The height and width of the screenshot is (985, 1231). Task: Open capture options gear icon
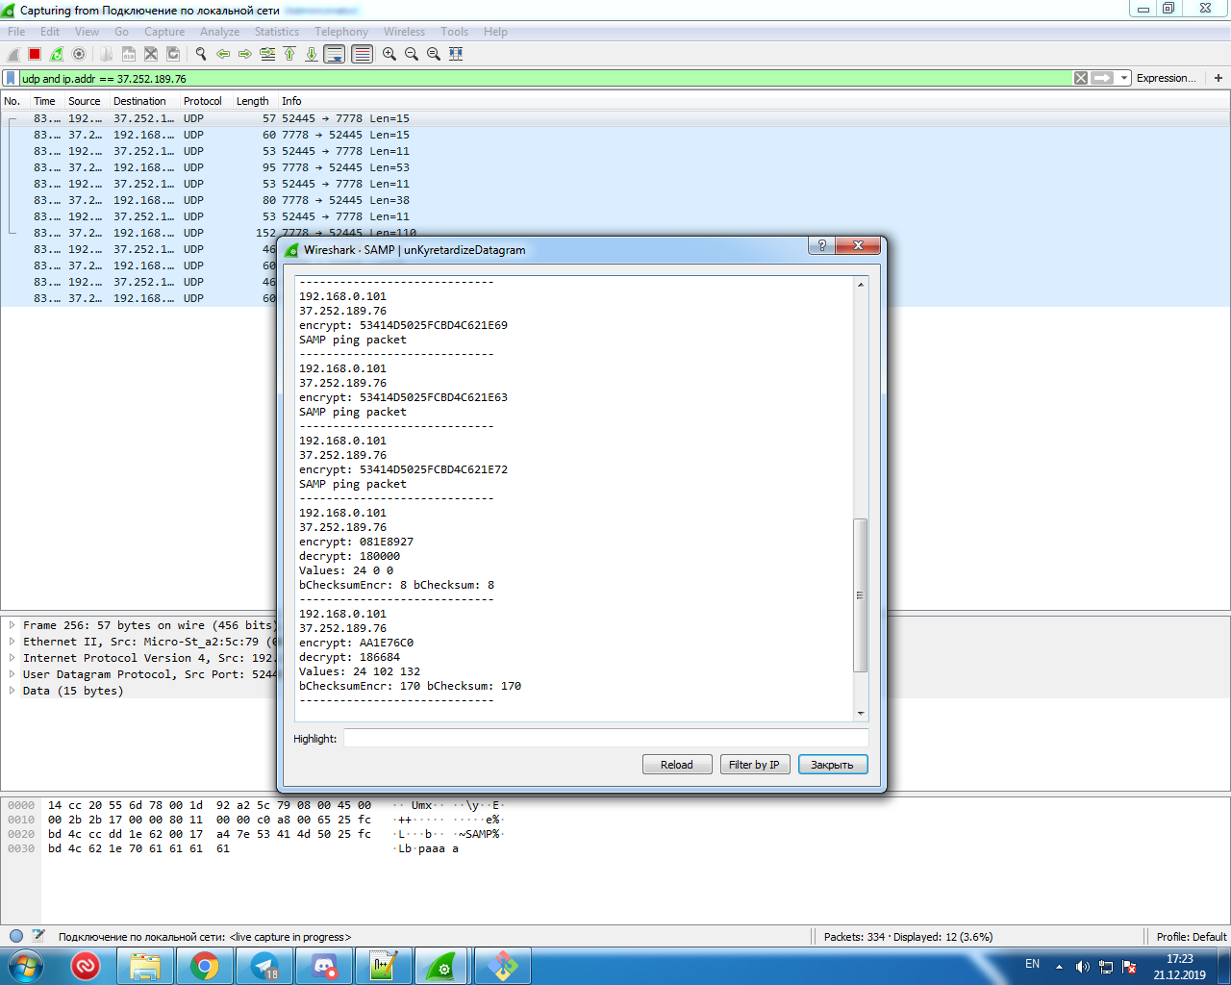click(x=79, y=55)
